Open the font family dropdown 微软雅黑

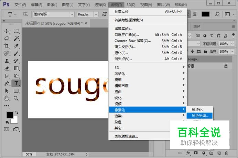pos(72,14)
